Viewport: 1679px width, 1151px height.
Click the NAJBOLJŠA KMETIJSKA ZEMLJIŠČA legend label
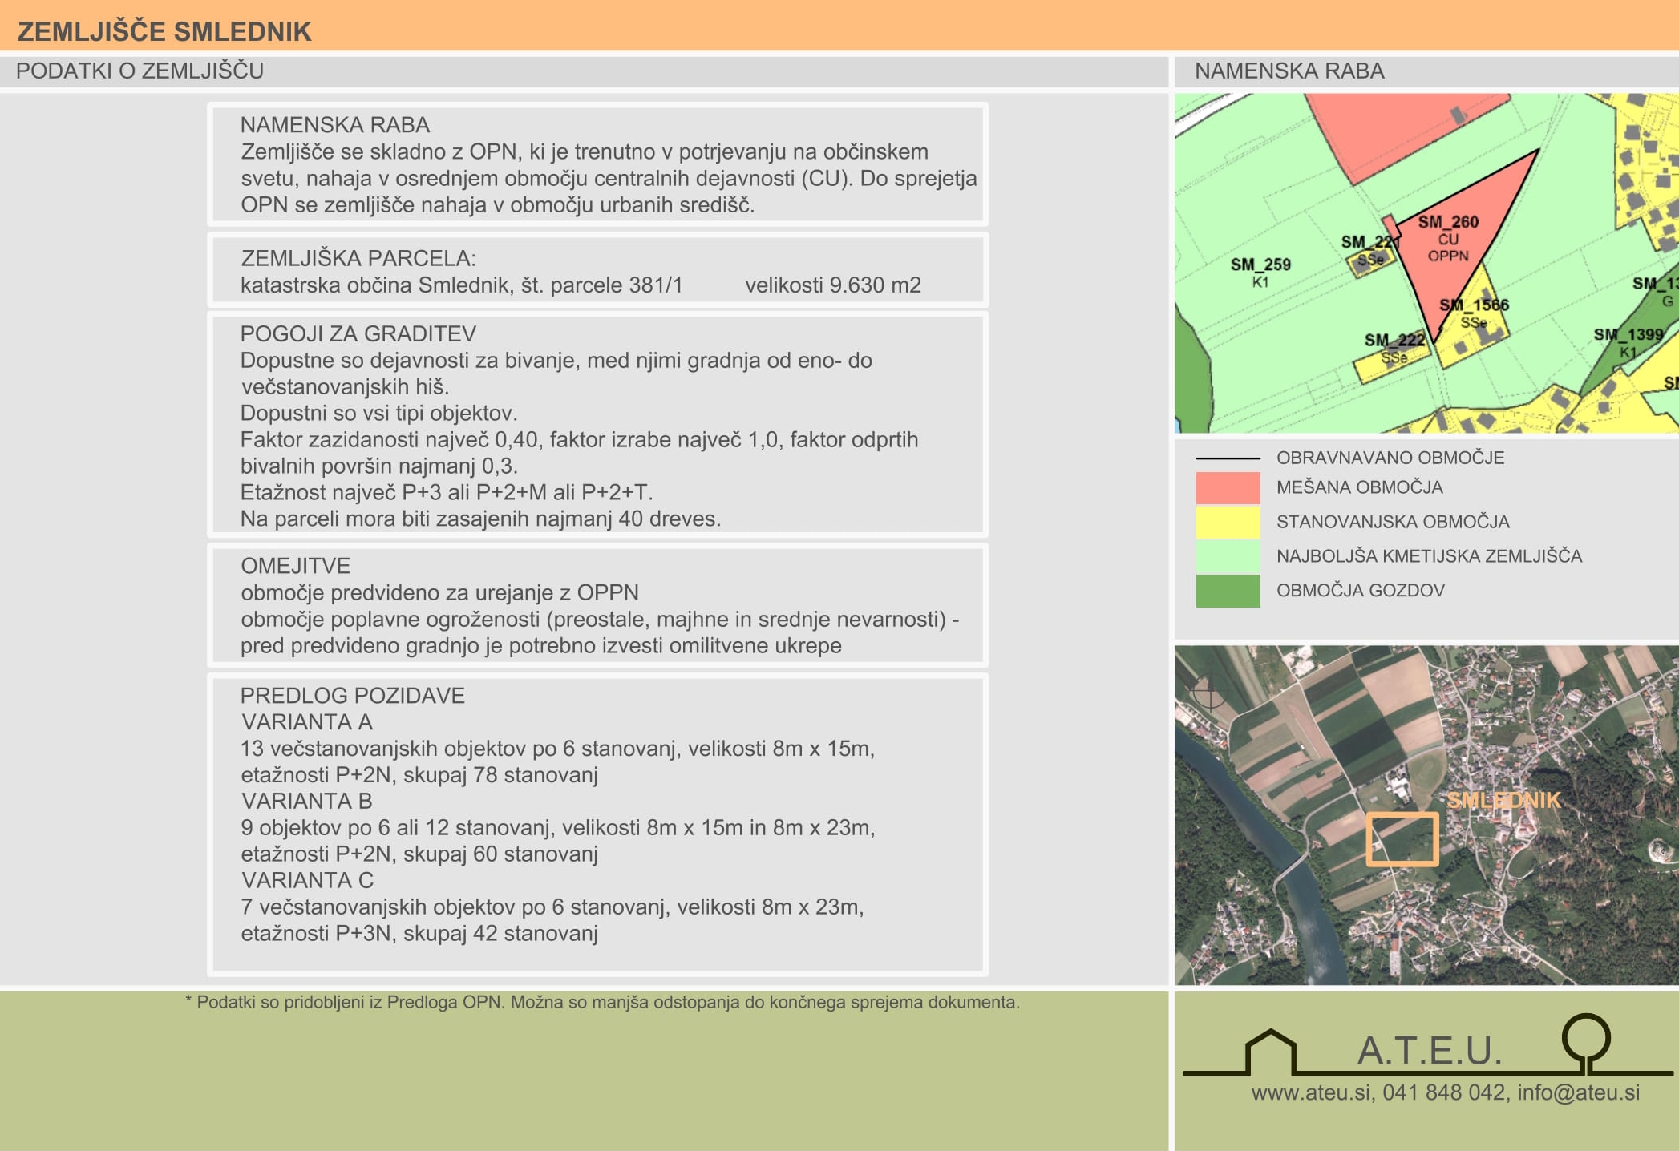coord(1430,556)
